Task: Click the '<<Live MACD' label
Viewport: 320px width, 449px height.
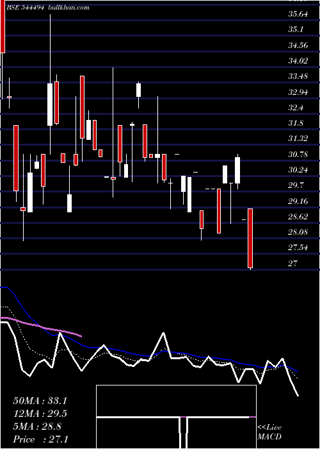Action: (x=269, y=432)
